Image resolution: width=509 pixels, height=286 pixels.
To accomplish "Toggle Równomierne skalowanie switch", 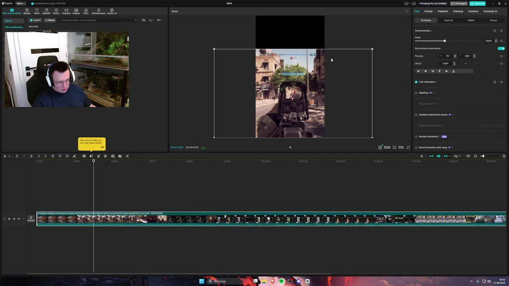I will click(x=501, y=48).
